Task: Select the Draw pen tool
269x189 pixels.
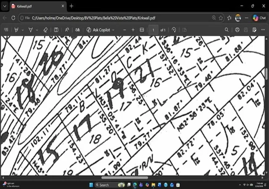Action: click(x=31, y=30)
